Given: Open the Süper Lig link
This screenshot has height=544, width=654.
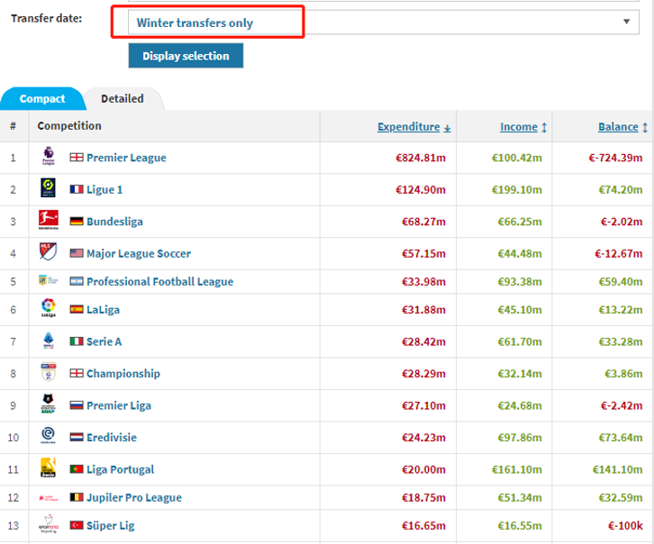Looking at the screenshot, I should (x=111, y=526).
